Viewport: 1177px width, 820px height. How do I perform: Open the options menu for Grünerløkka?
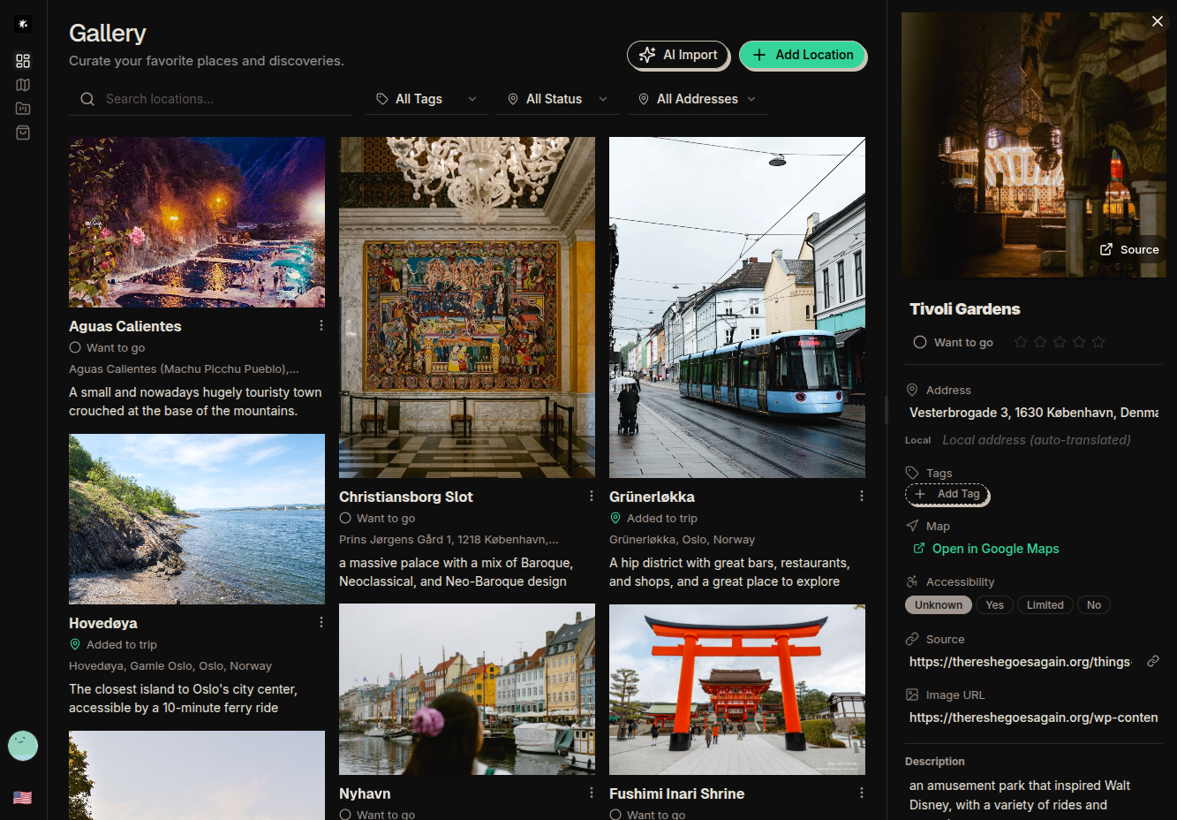861,496
